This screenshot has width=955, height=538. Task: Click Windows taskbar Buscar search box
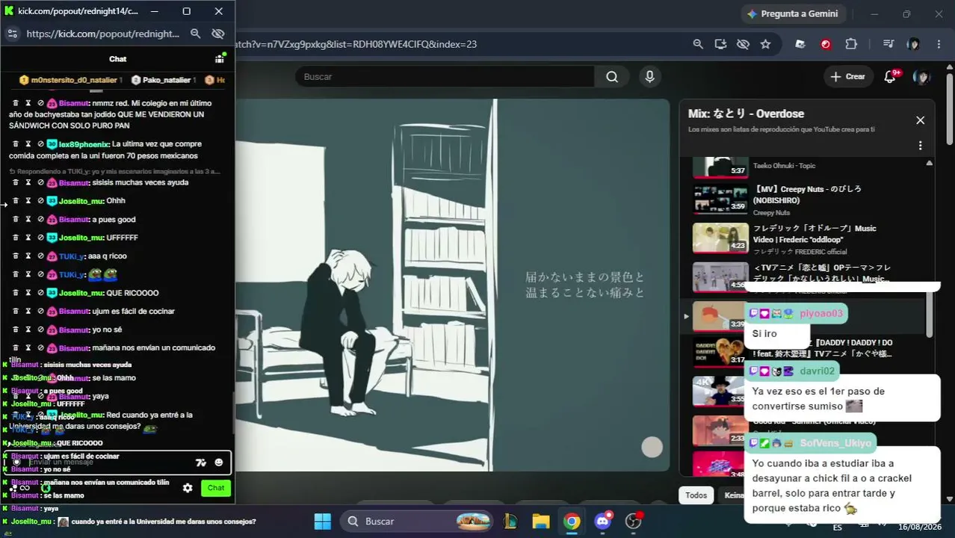coord(417,521)
